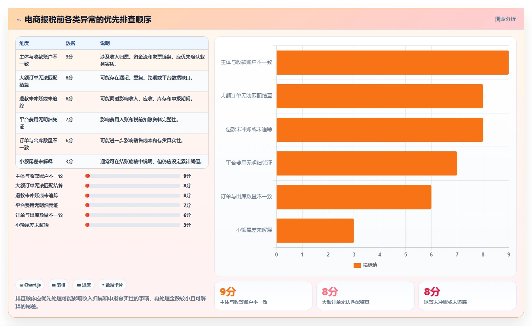Screen dimensions: 532x326
Task: Click the 大额订单无法匹配结算 chart bar
Action: (380, 96)
